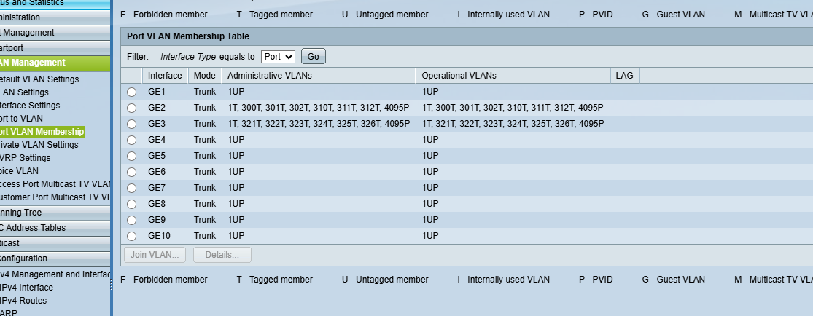Click the Join VLAN button
Image resolution: width=813 pixels, height=316 pixels.
(155, 255)
